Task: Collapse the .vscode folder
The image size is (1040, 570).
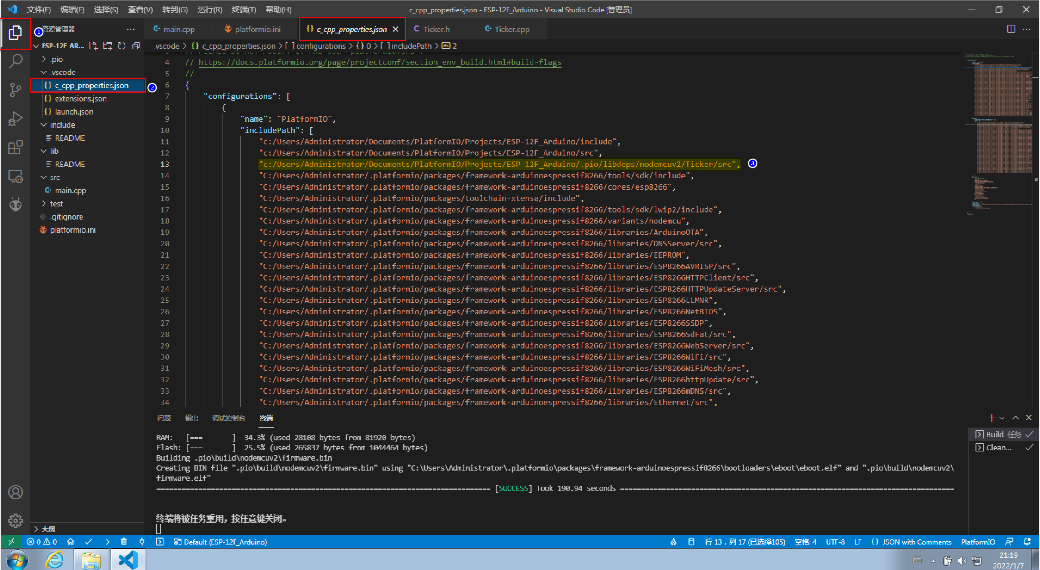Action: (x=62, y=73)
